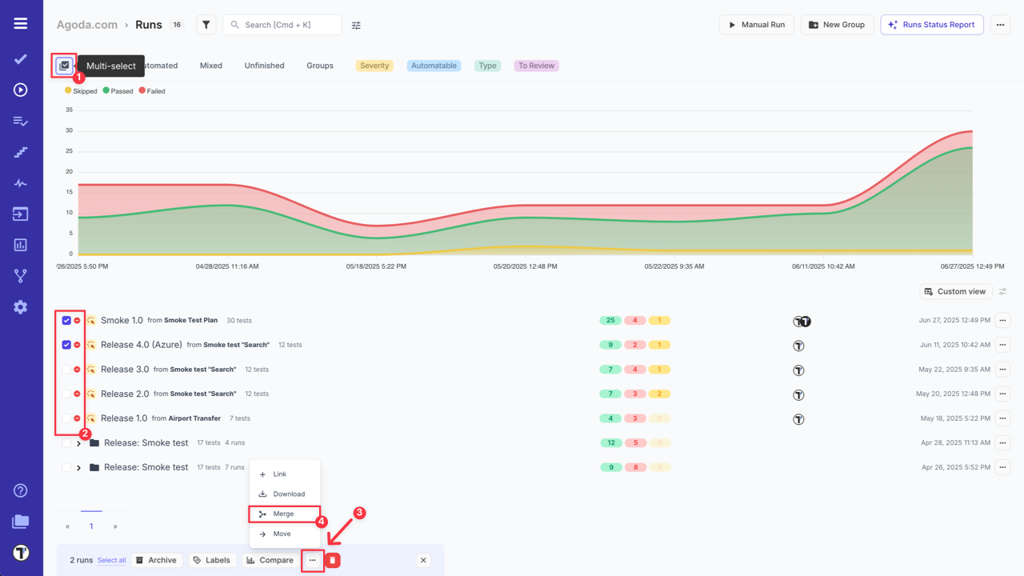Open the top-right ellipsis actions menu
This screenshot has height=576, width=1024.
point(1000,25)
